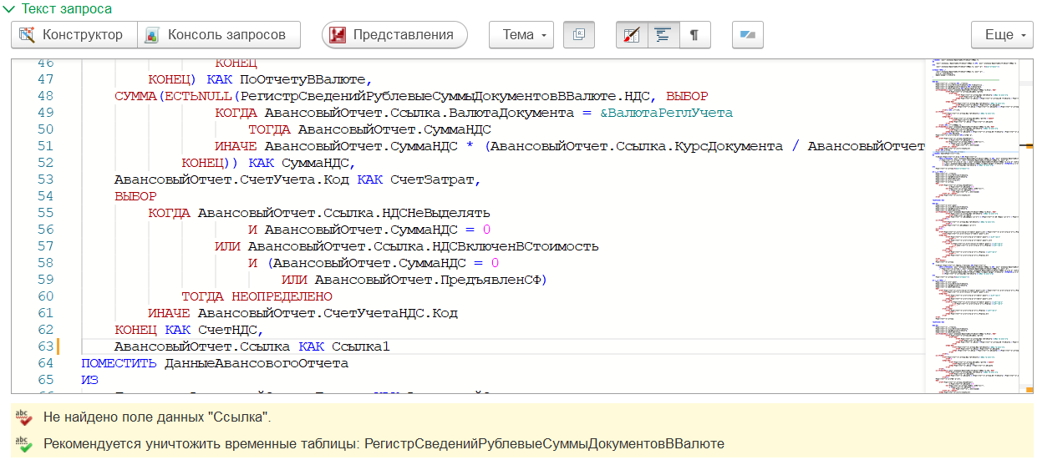
Task: Click the red-check error message icon
Action: pyautogui.click(x=23, y=417)
